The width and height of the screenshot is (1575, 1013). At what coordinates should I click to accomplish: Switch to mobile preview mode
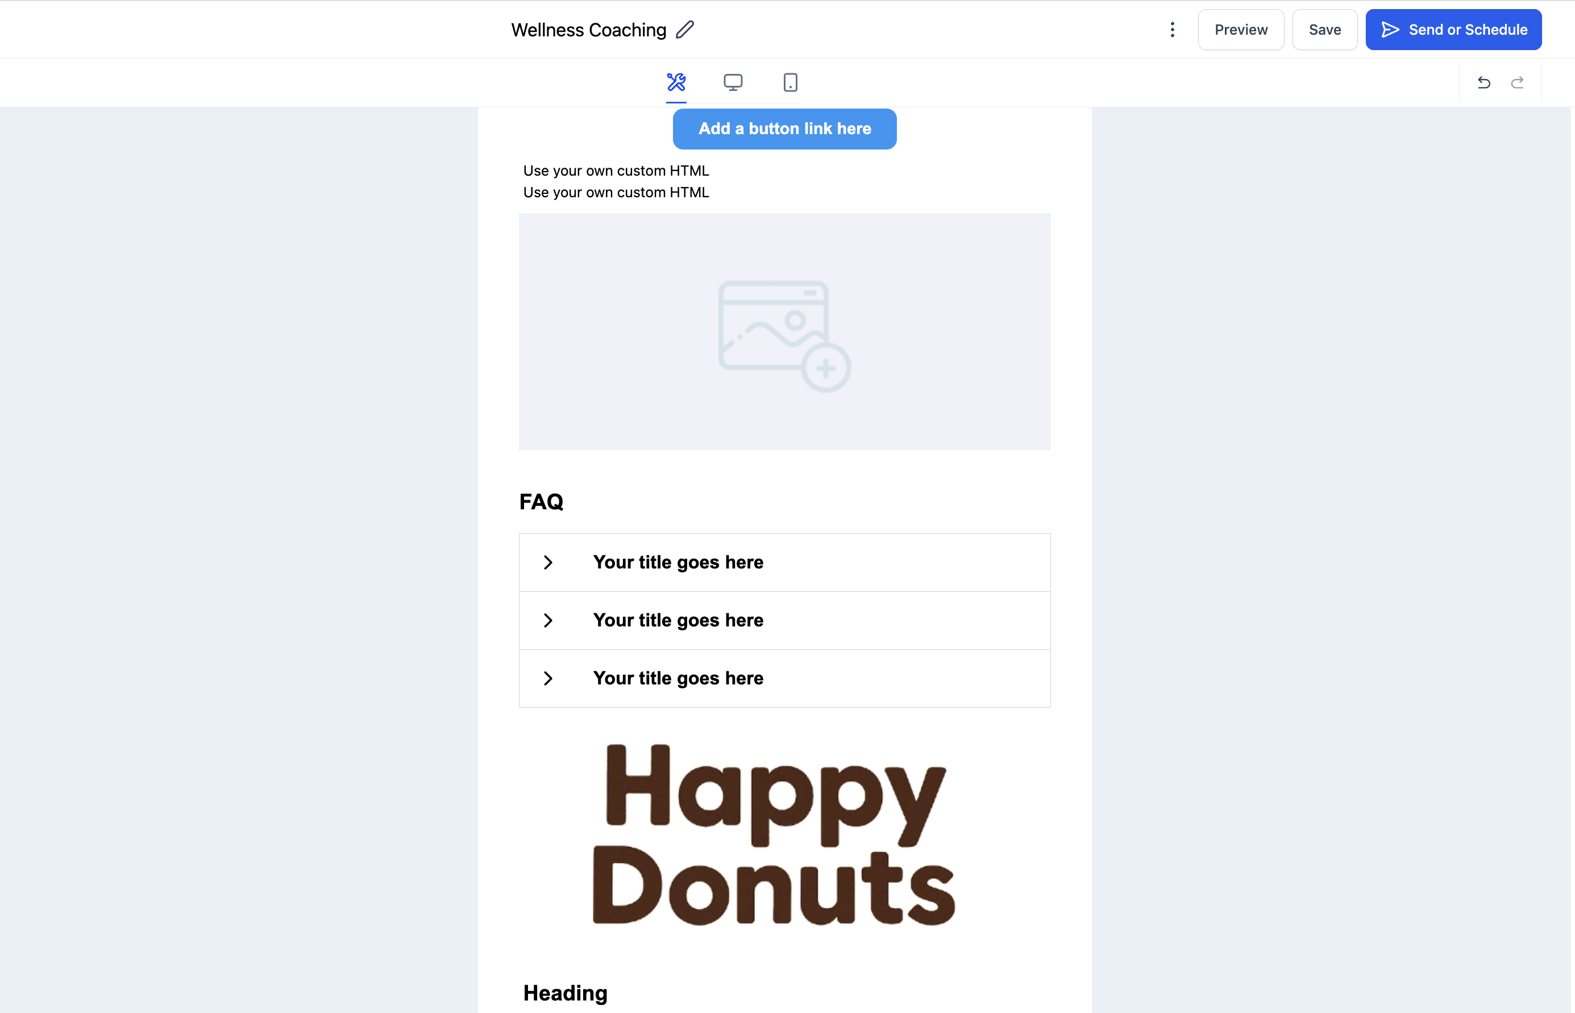(790, 82)
